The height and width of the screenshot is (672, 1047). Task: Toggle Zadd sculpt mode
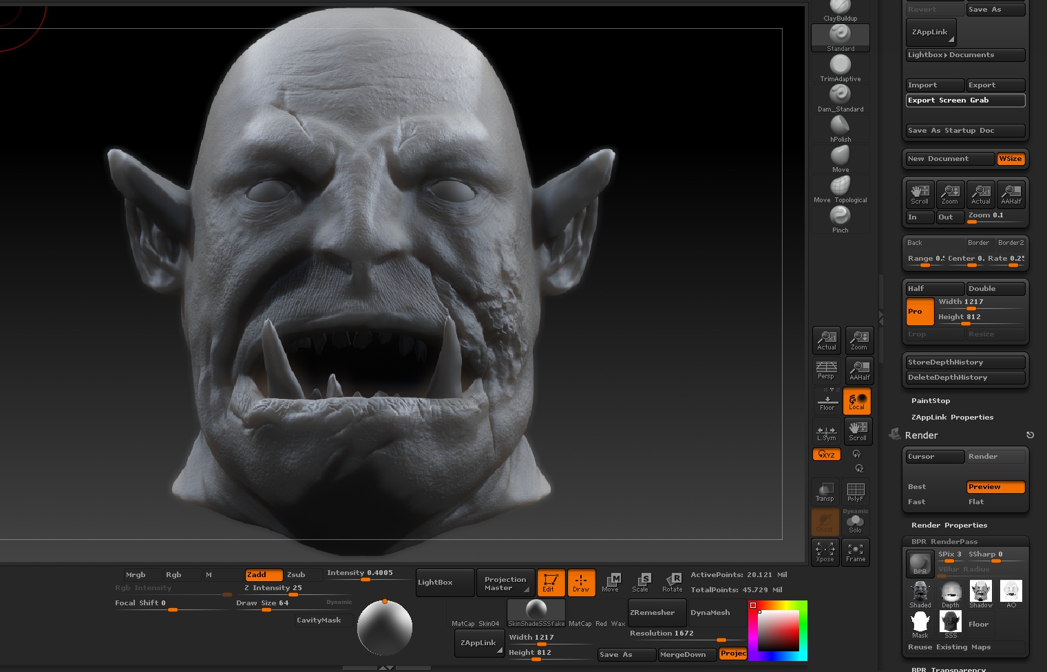[264, 574]
